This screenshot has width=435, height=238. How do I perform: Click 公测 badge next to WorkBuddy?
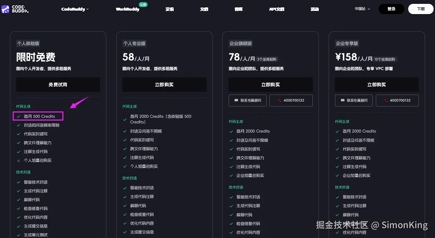tap(143, 5)
